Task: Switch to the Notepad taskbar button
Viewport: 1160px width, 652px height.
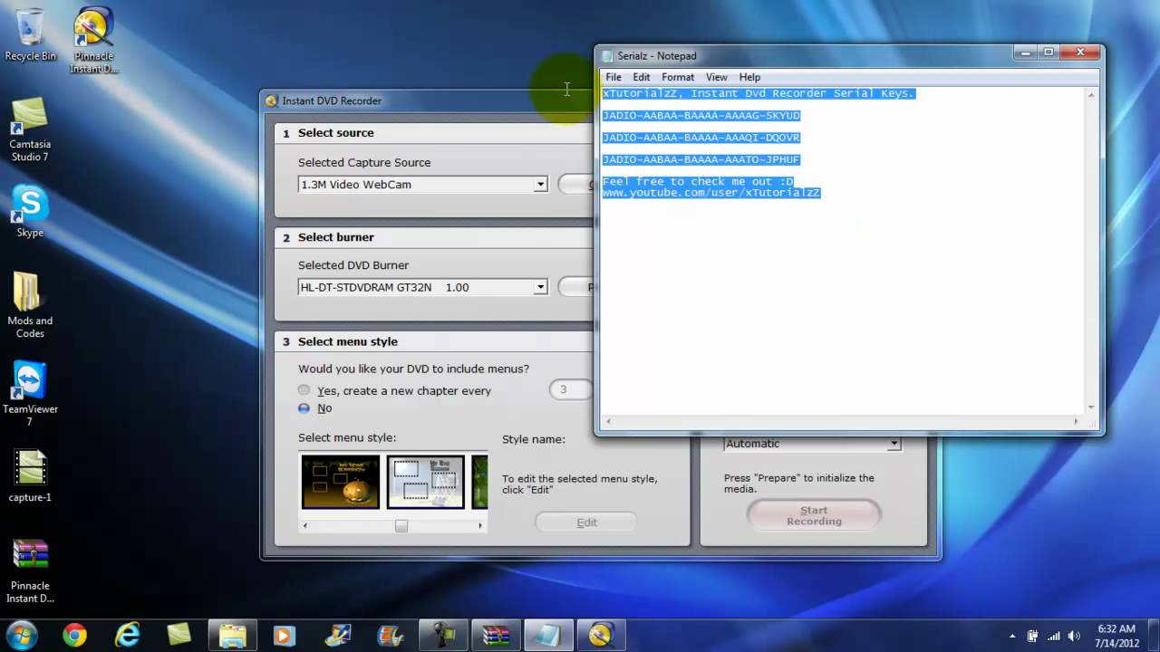Action: pyautogui.click(x=548, y=635)
